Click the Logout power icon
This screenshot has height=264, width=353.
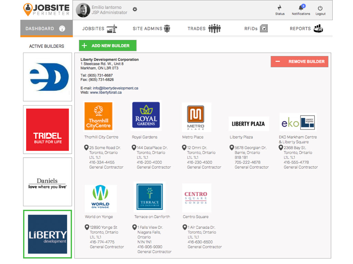click(x=320, y=8)
